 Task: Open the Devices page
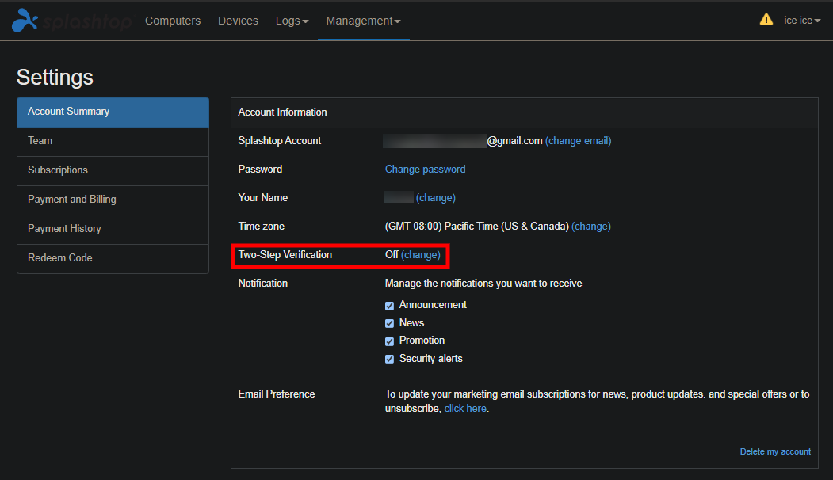click(x=238, y=21)
